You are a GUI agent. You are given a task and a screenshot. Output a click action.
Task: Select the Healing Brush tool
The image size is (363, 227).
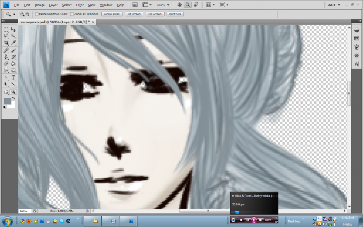[6, 50]
